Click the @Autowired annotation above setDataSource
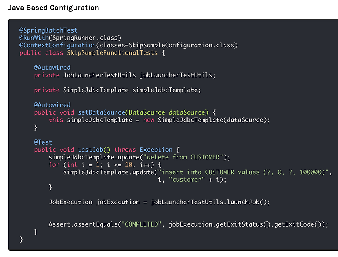338x257 pixels. tap(52, 105)
